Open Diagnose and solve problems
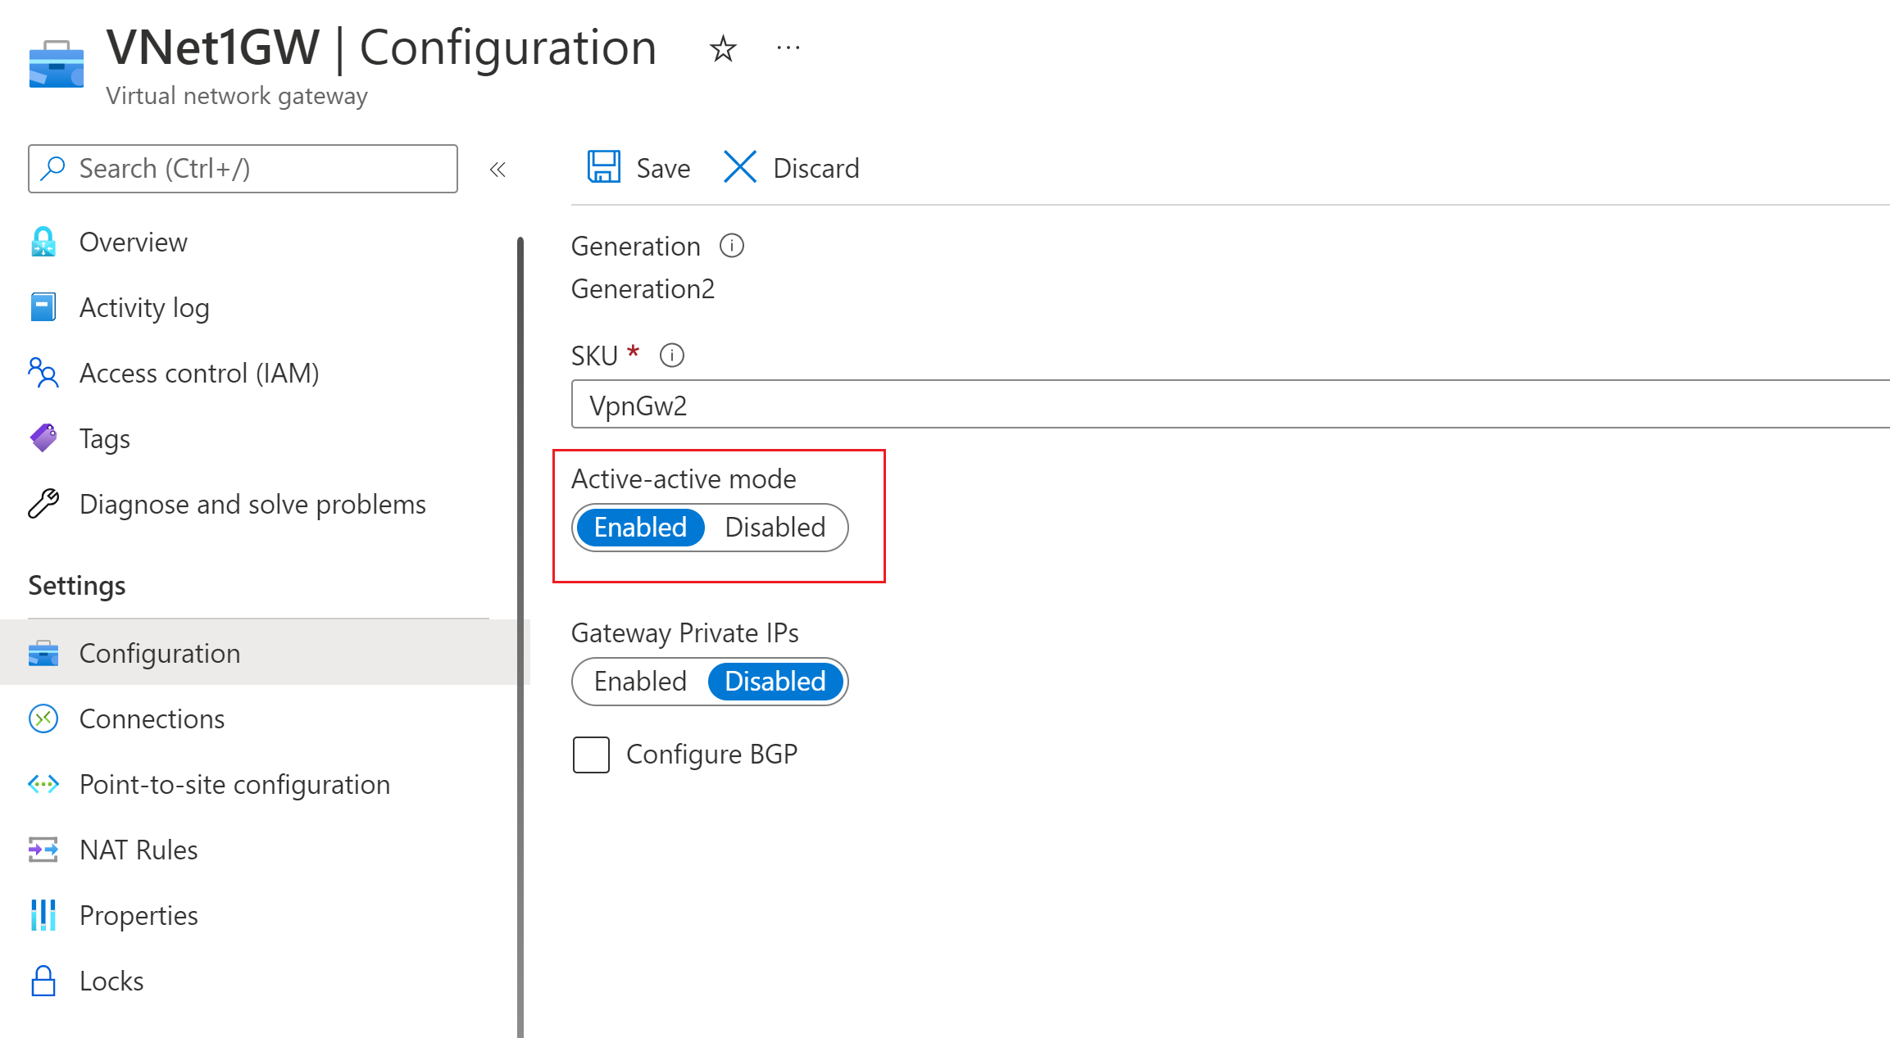The width and height of the screenshot is (1890, 1038). tap(252, 505)
